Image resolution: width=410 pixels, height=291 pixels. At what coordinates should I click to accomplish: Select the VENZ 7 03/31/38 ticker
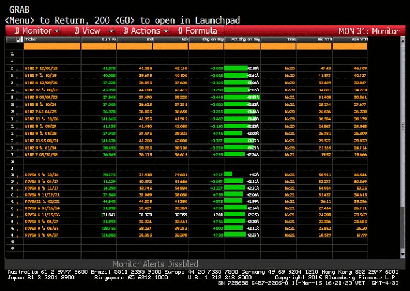coord(41,154)
